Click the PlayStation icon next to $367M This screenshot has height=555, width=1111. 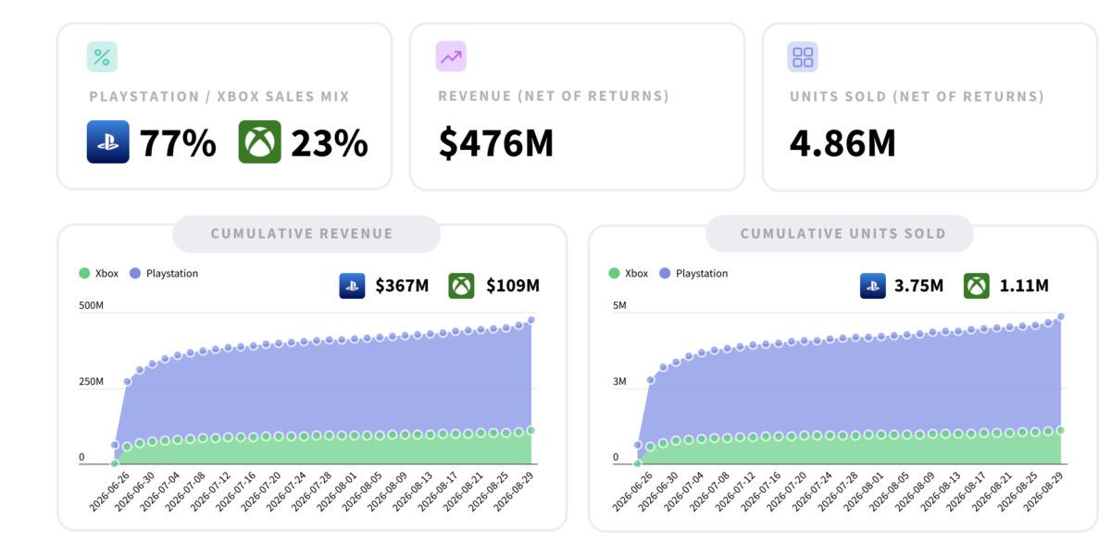coord(352,286)
